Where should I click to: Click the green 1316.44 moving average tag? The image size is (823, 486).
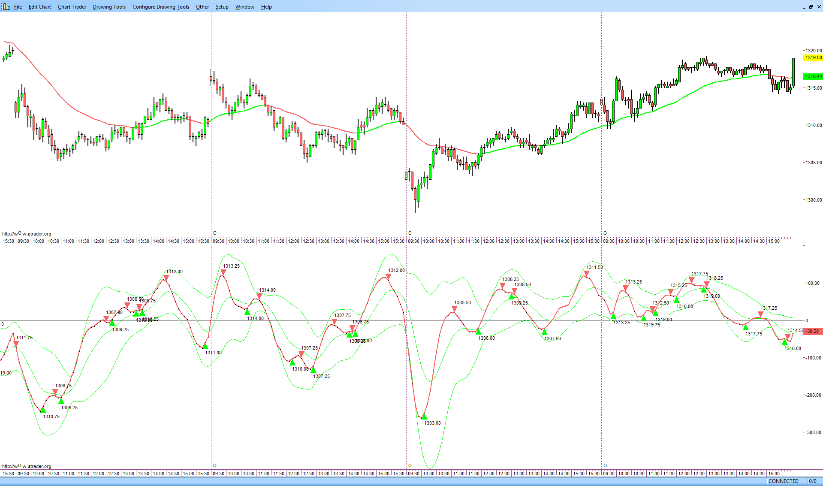click(x=813, y=76)
